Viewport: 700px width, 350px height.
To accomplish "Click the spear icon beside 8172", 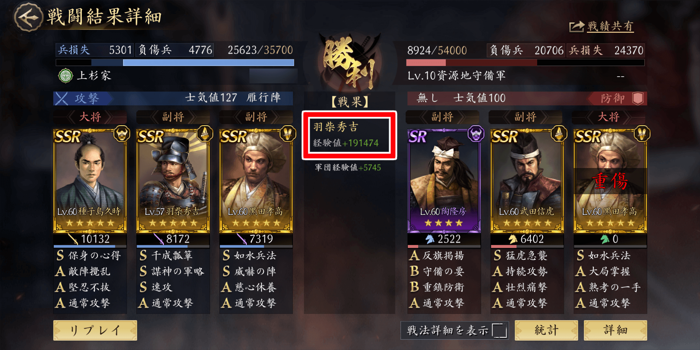I will 159,239.
